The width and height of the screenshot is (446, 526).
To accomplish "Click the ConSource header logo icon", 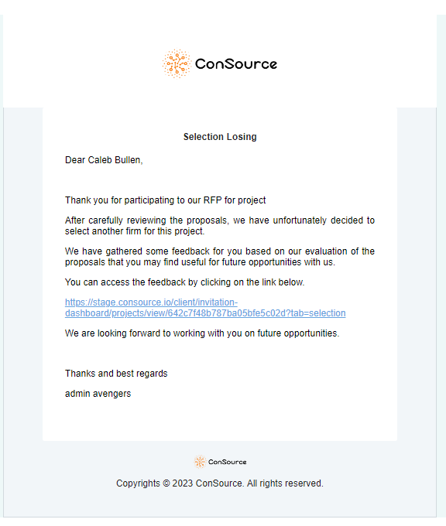I will click(x=177, y=63).
